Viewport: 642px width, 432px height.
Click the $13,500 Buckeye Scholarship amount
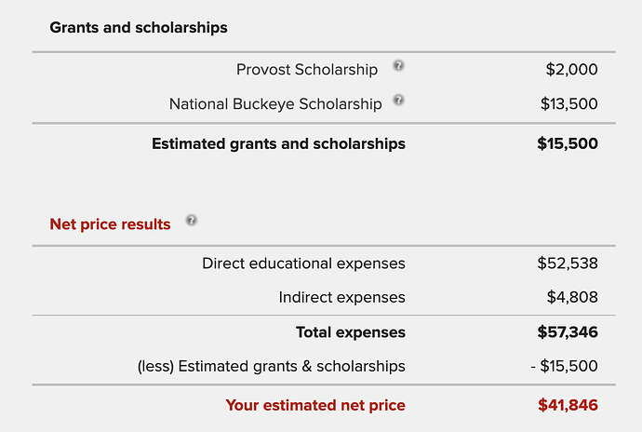[568, 104]
